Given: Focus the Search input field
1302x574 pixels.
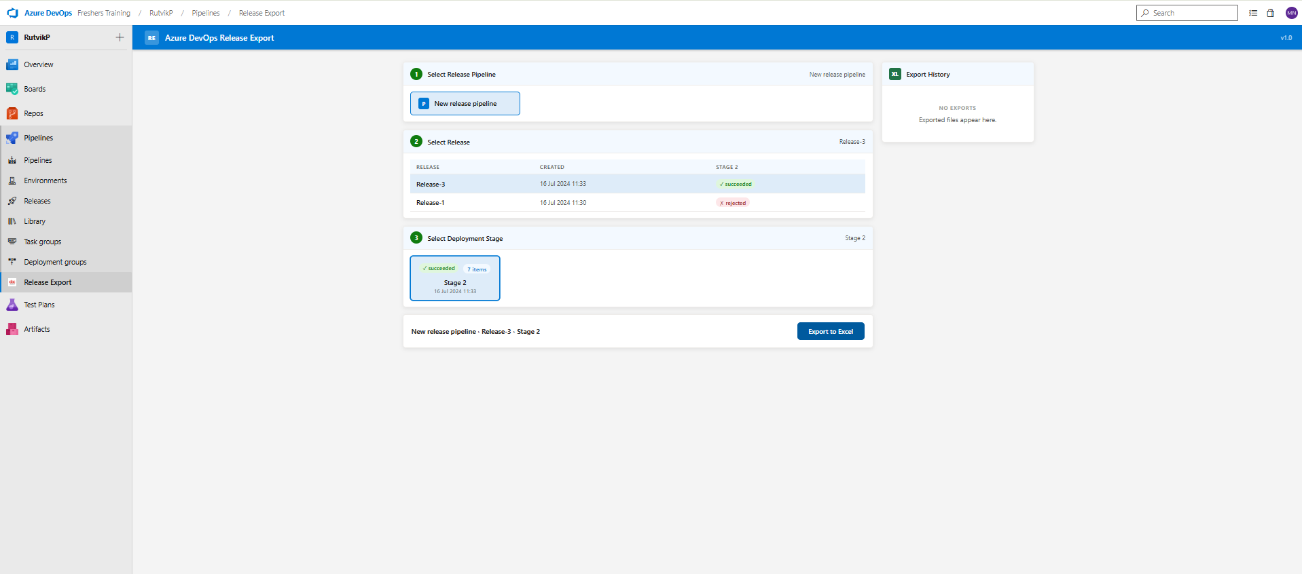Looking at the screenshot, I should pyautogui.click(x=1187, y=13).
